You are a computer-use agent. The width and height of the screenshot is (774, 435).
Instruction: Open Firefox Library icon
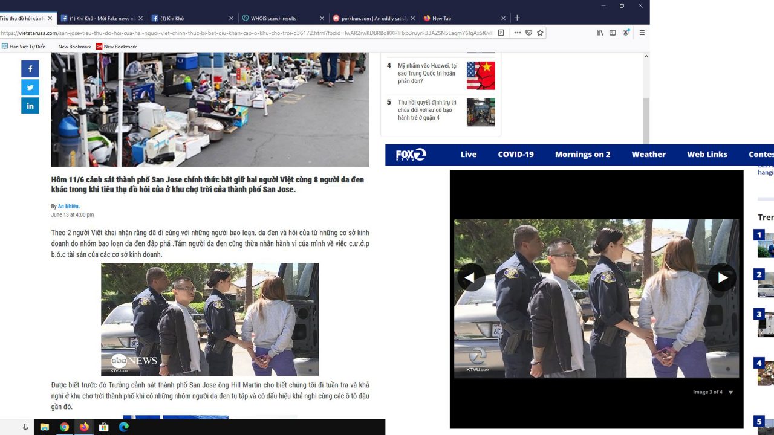[600, 33]
